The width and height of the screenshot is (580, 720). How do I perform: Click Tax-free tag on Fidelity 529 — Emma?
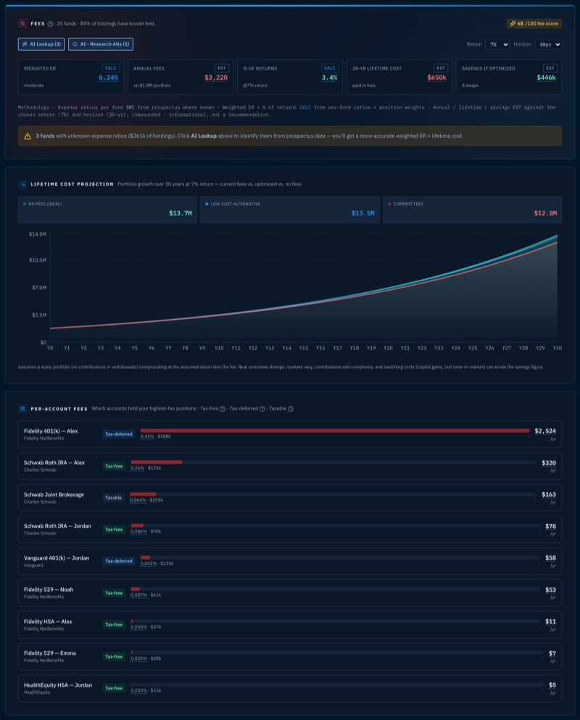(114, 657)
